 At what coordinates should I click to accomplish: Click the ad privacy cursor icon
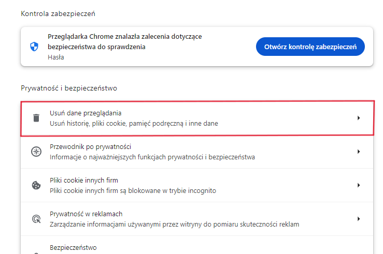[36, 219]
